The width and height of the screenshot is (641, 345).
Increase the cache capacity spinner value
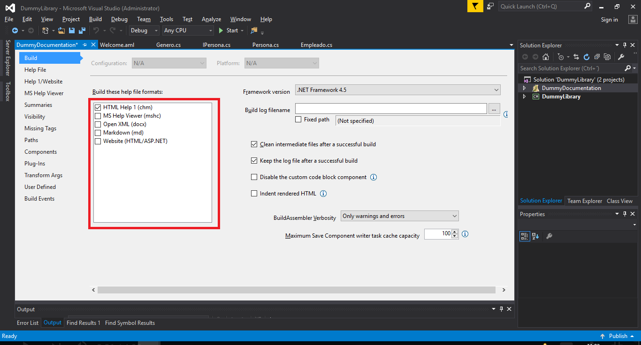(x=455, y=232)
